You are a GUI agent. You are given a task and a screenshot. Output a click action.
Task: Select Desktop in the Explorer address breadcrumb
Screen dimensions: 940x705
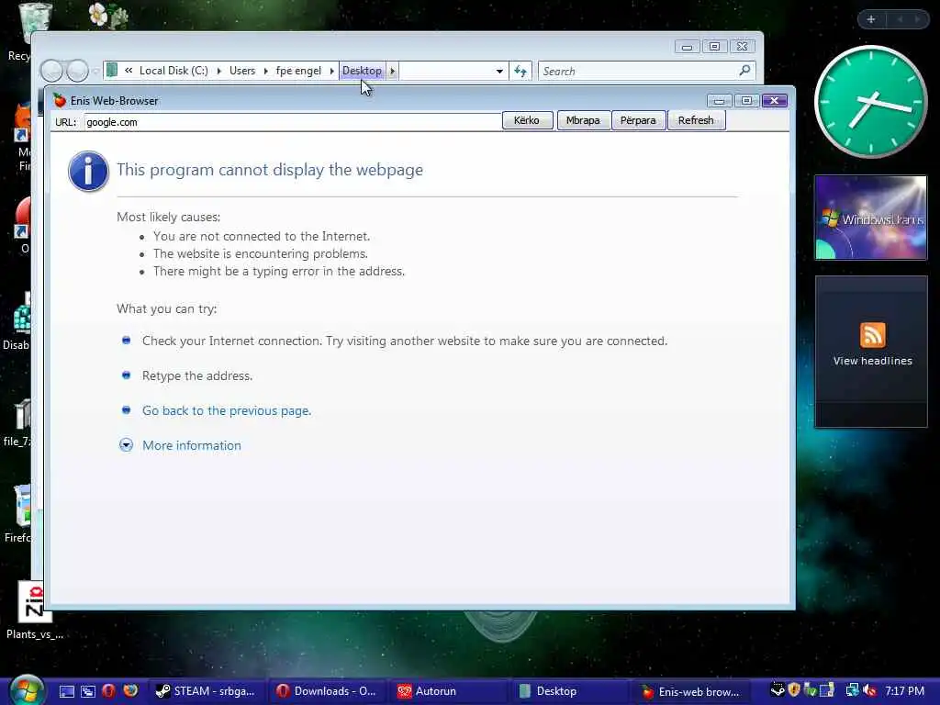tap(362, 71)
